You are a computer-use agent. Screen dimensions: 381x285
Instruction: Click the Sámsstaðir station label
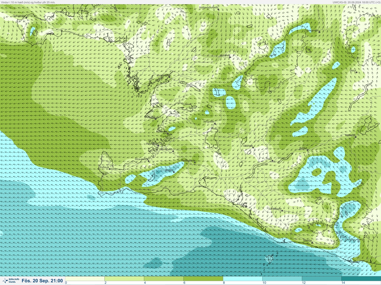[x=275, y=209]
